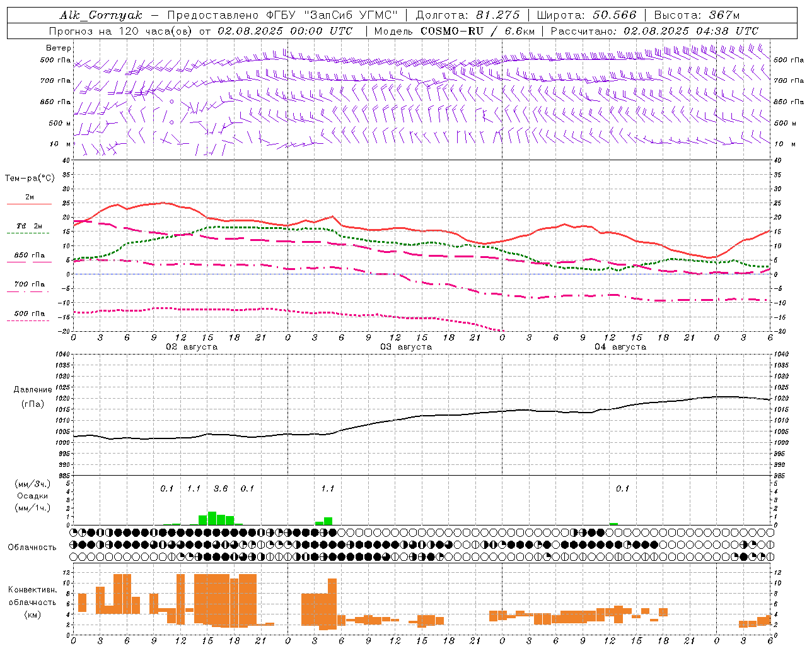Click the "Td 2м" dew point legend entry
The width and height of the screenshot is (807, 646).
tap(29, 226)
